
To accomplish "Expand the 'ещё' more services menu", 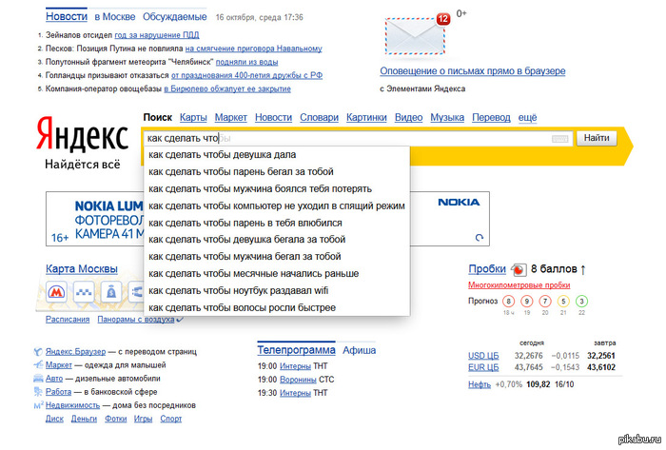I will (527, 117).
